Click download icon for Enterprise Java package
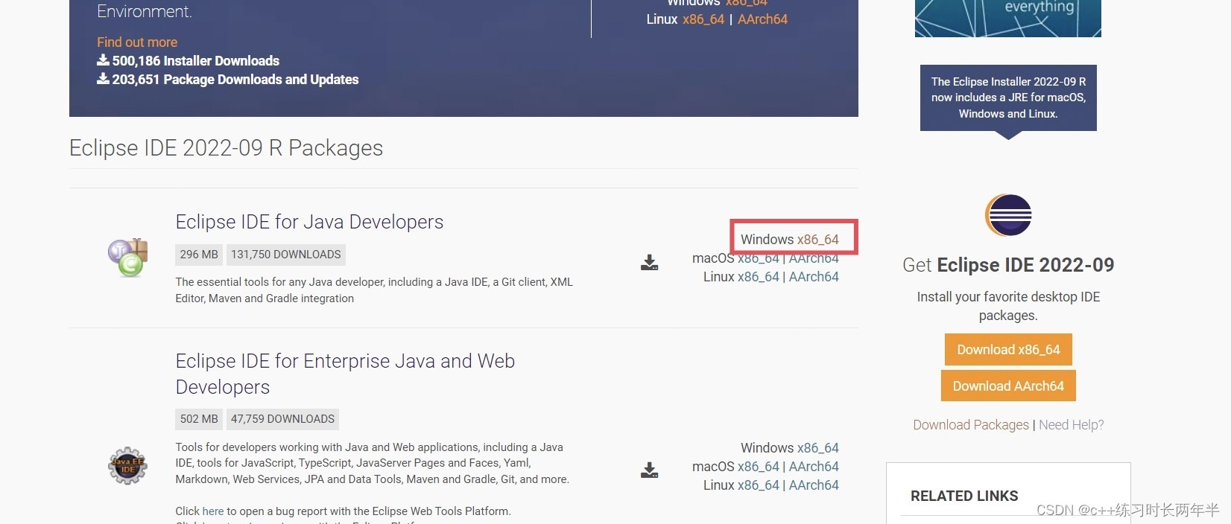The height and width of the screenshot is (524, 1231). (650, 470)
